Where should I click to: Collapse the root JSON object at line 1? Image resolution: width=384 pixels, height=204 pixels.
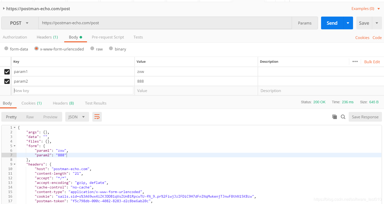click(15, 127)
